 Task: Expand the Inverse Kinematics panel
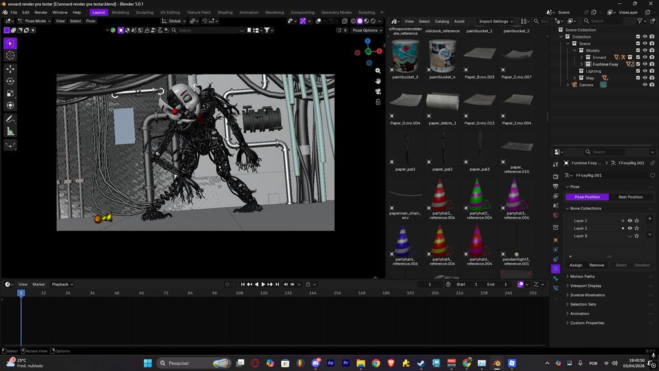coord(587,295)
